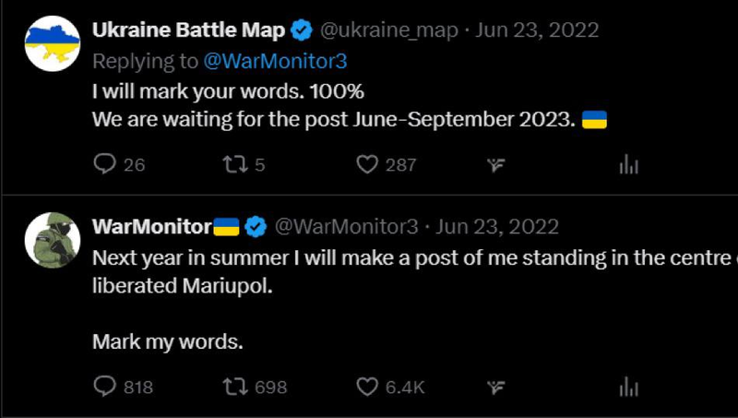Reply to Ukraine Battle Map's tweet
The width and height of the screenshot is (738, 418).
(x=107, y=165)
